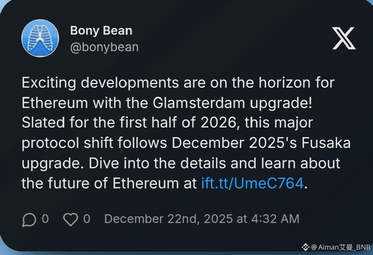Viewport: 373px width, 255px height.
Task: Open the ift.tt/UmeC764 link
Action: point(252,183)
